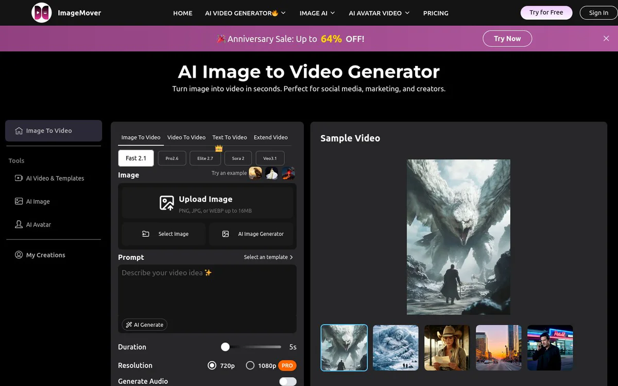Click the "5s" duration value
Image resolution: width=618 pixels, height=386 pixels.
coord(293,347)
